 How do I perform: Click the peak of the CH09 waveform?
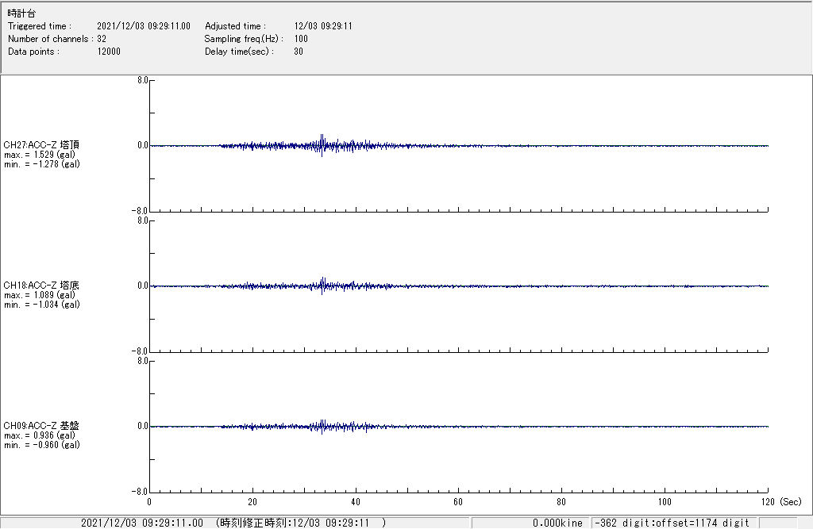click(322, 421)
